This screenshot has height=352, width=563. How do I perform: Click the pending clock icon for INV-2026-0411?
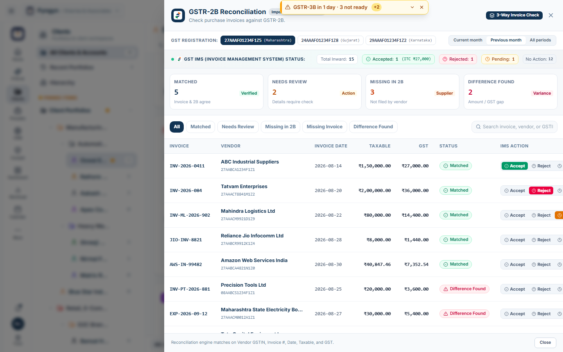(559, 166)
